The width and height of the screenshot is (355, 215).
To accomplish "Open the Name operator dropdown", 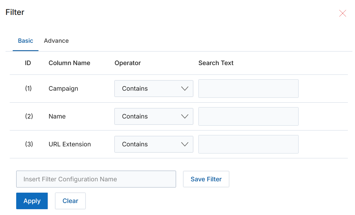I will 154,117.
